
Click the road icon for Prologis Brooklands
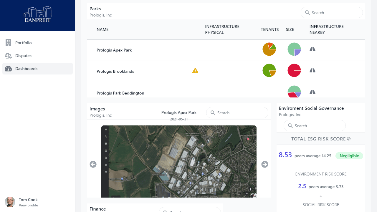[x=312, y=70]
